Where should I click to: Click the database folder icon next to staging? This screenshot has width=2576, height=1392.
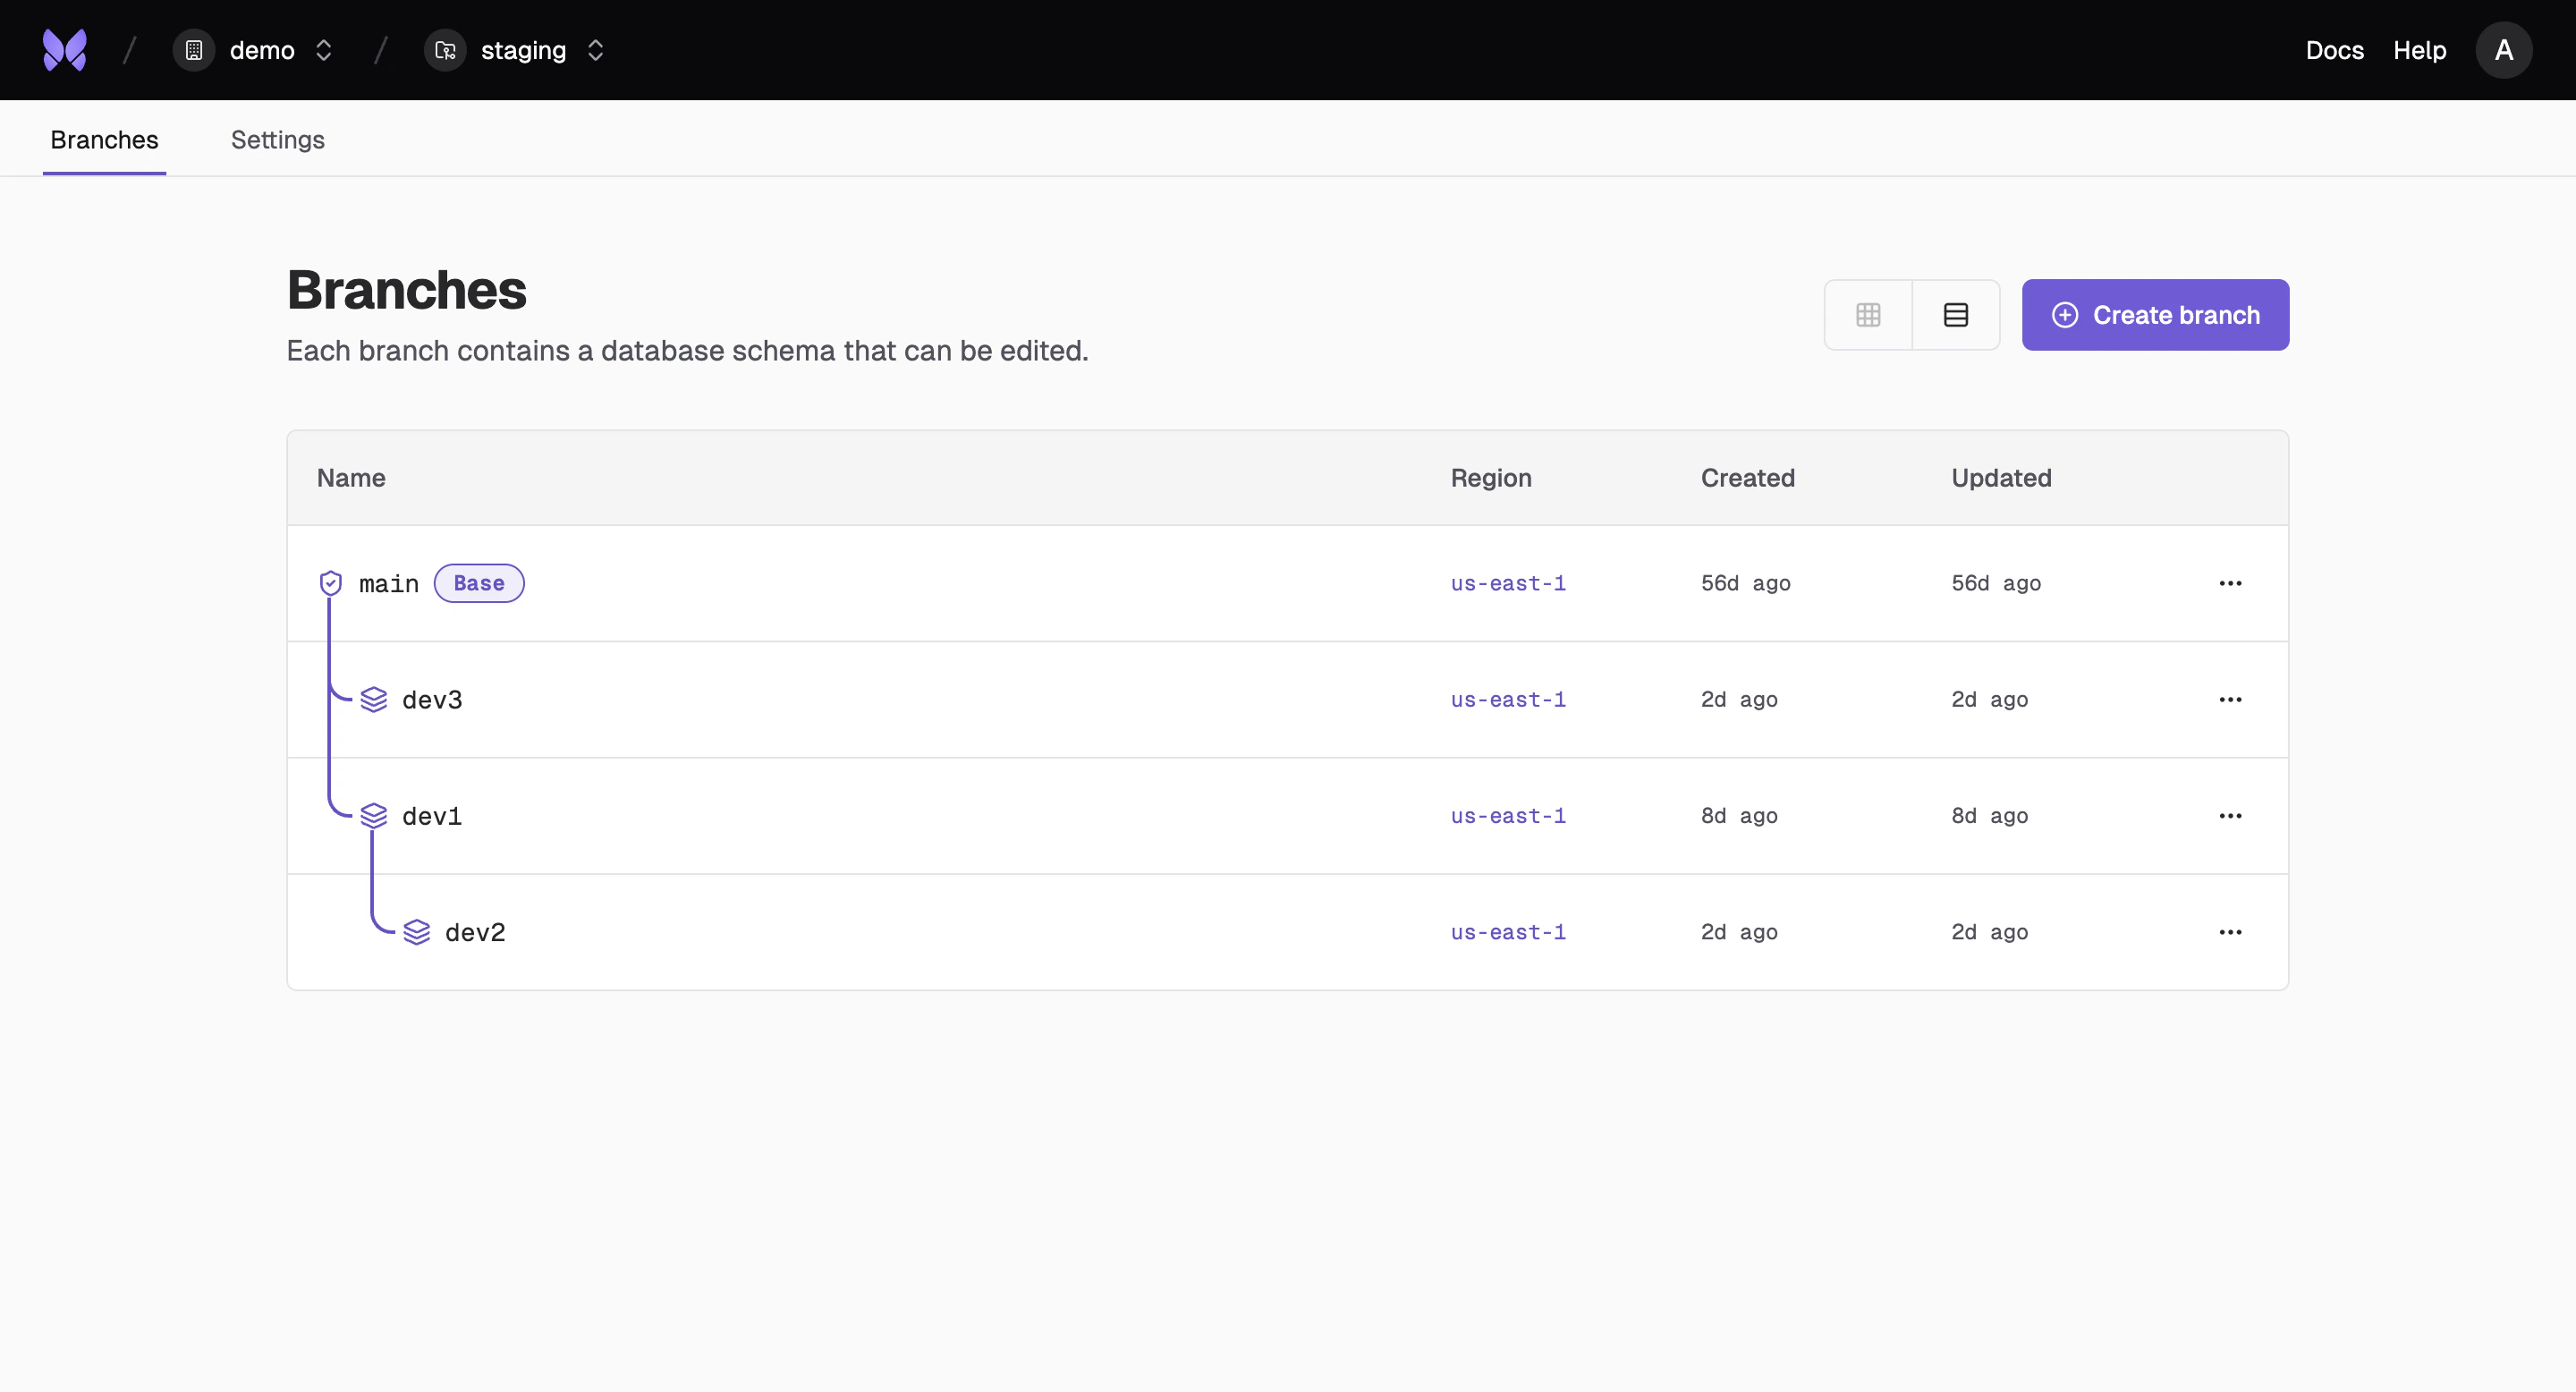click(x=445, y=49)
